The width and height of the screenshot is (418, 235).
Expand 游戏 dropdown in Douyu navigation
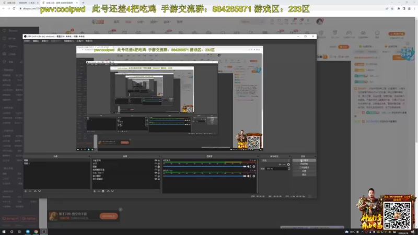tap(167, 22)
